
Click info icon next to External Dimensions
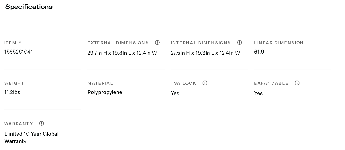pyautogui.click(x=157, y=42)
